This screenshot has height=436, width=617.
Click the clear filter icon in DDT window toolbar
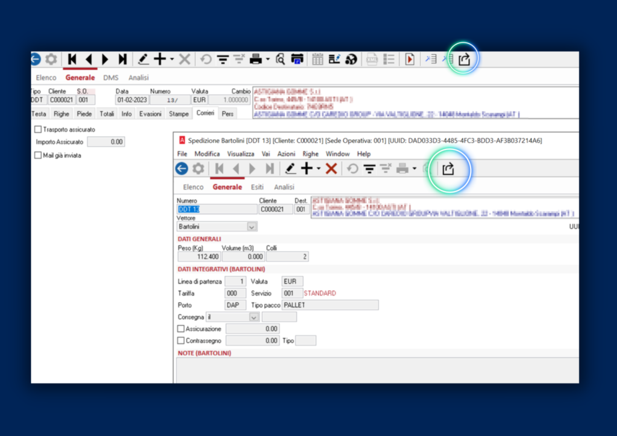239,60
